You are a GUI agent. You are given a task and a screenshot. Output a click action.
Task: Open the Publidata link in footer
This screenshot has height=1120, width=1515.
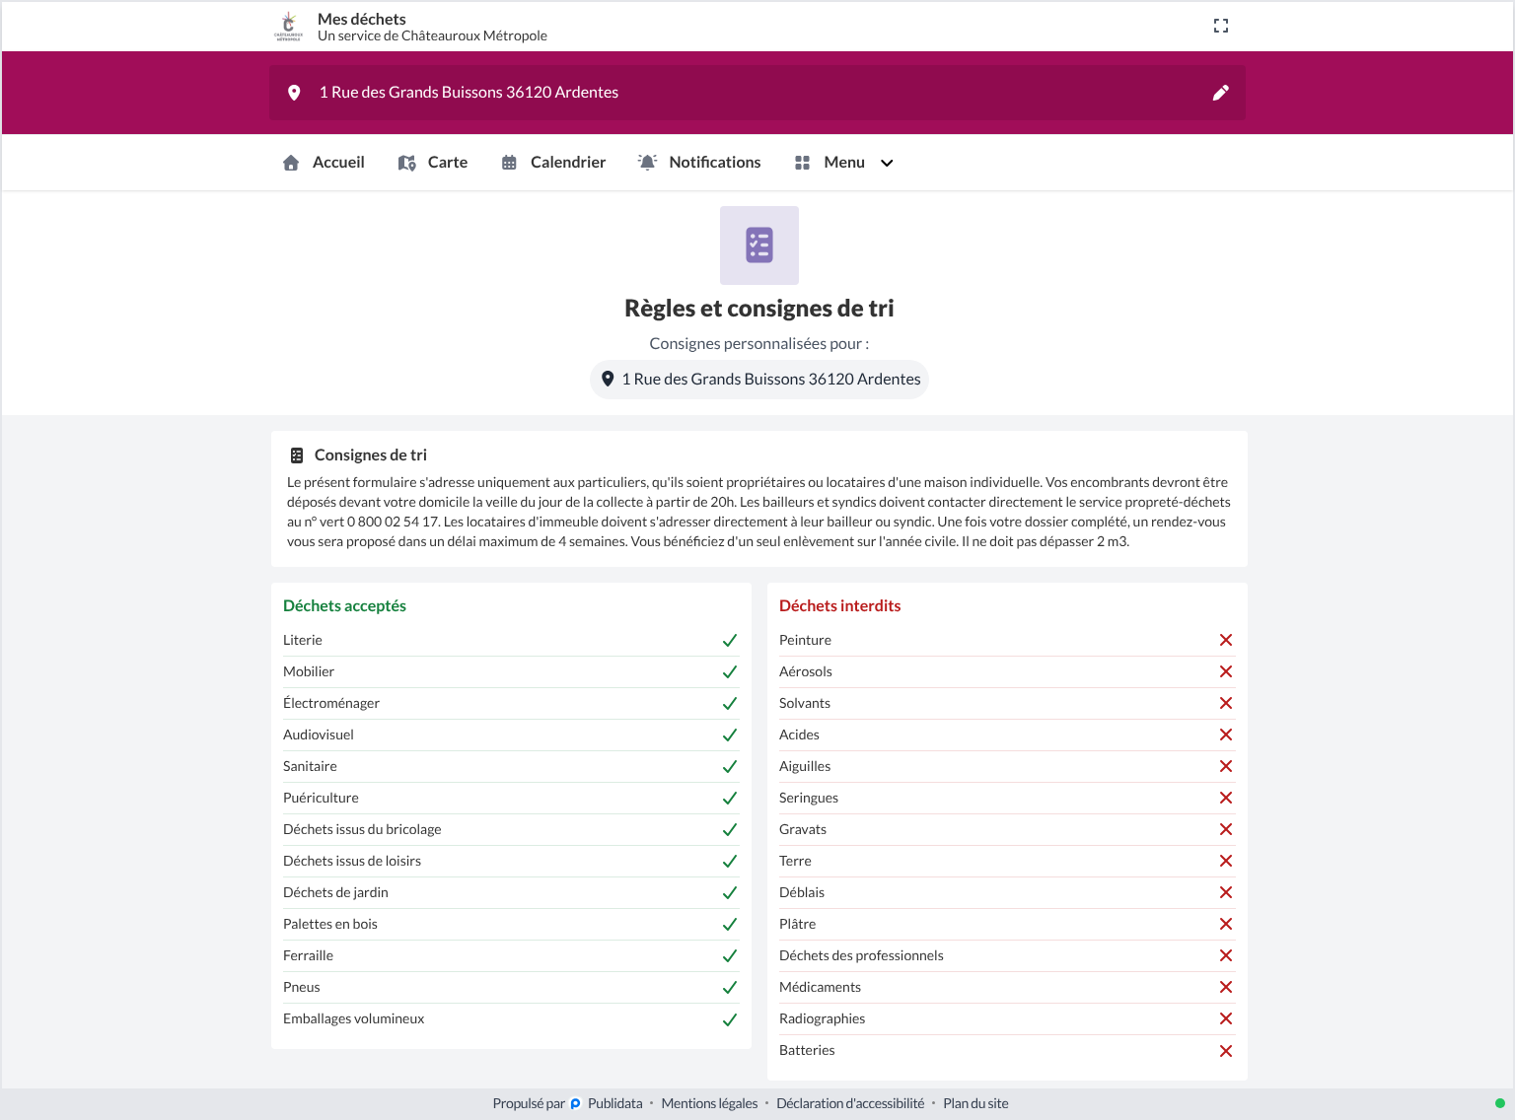(614, 1103)
